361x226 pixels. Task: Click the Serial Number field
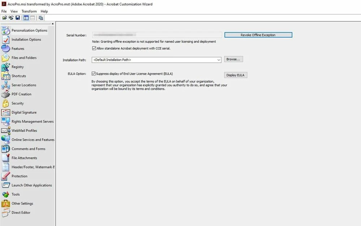point(157,35)
